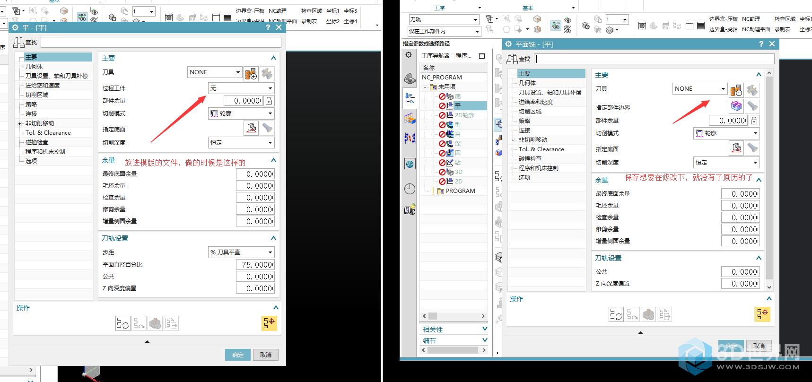Click 平面直径百分比 value field

(x=255, y=265)
